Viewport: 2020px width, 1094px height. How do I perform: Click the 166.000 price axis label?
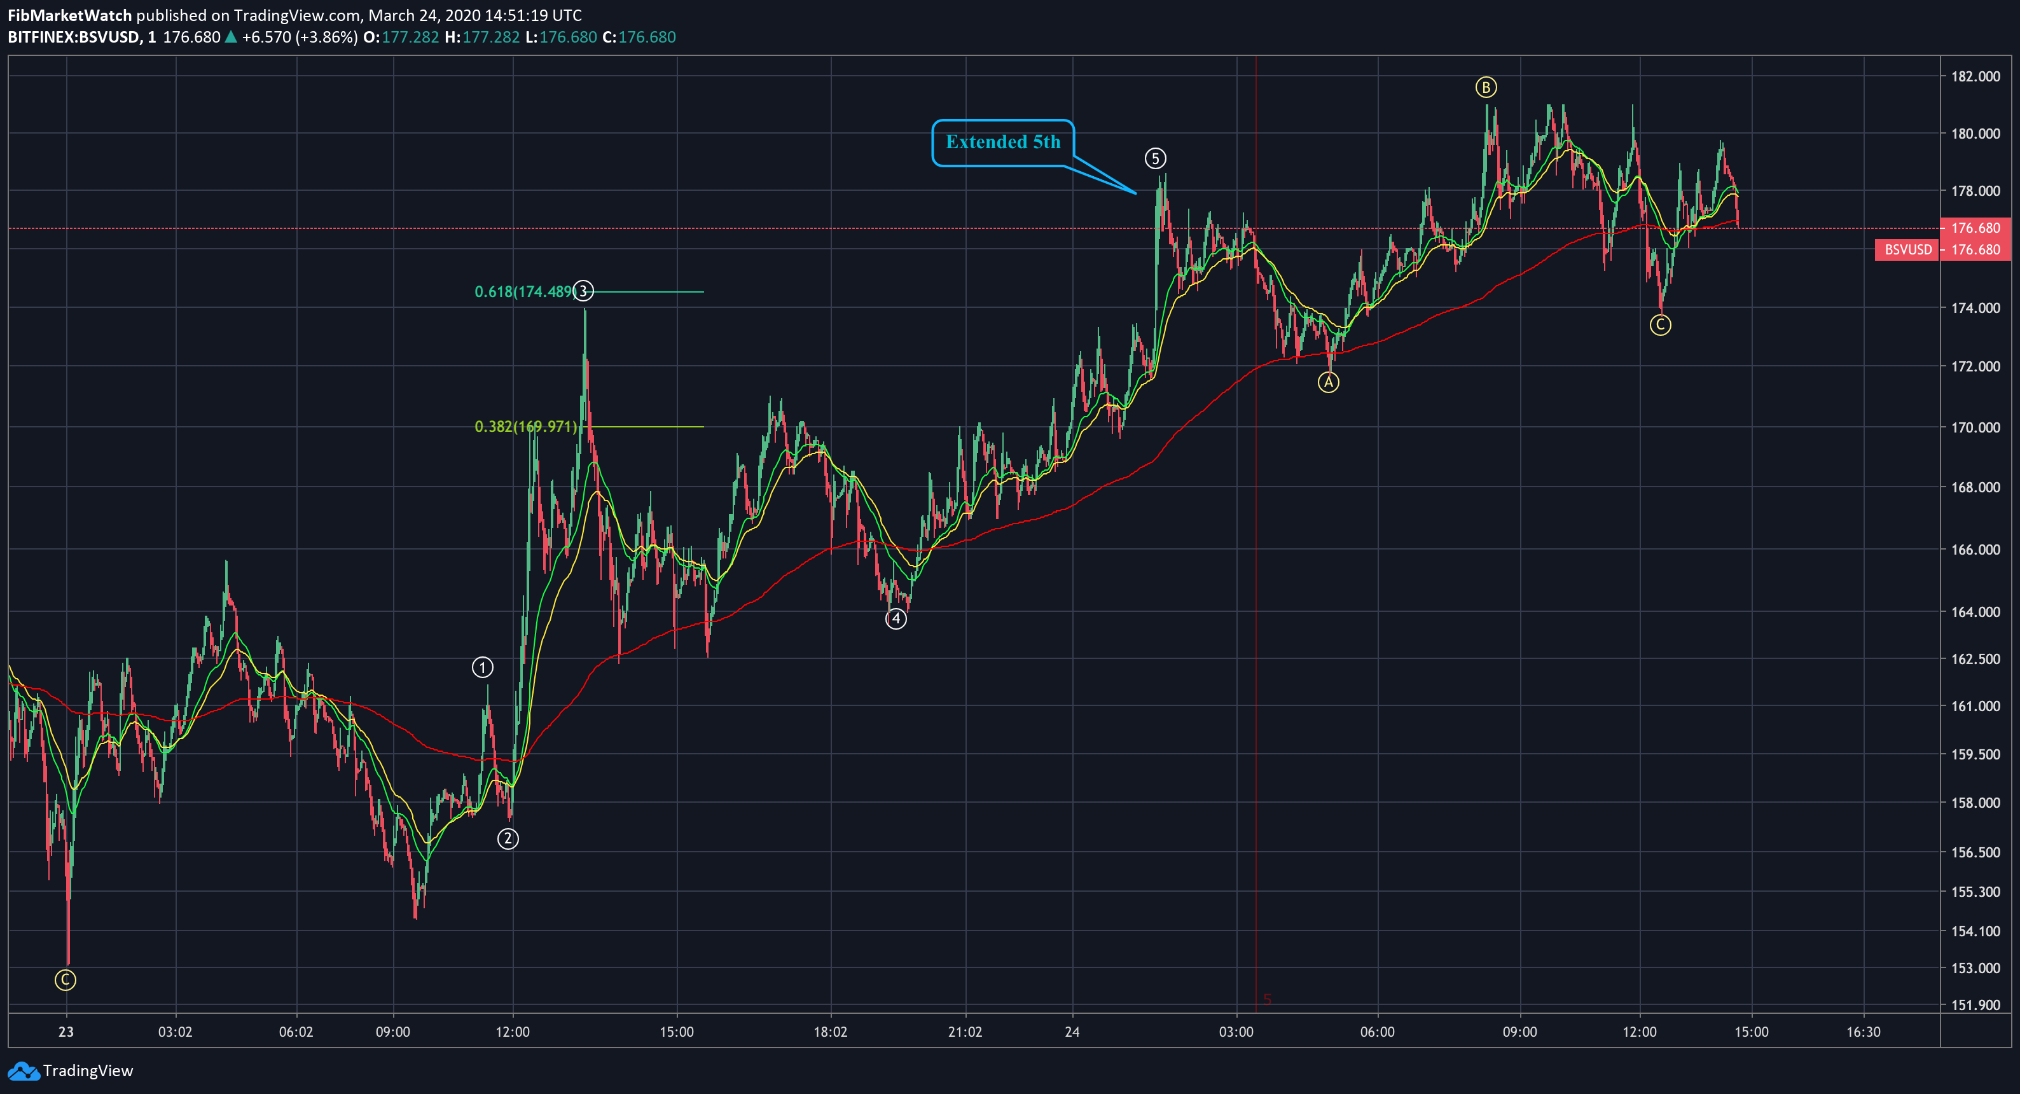coord(1975,549)
